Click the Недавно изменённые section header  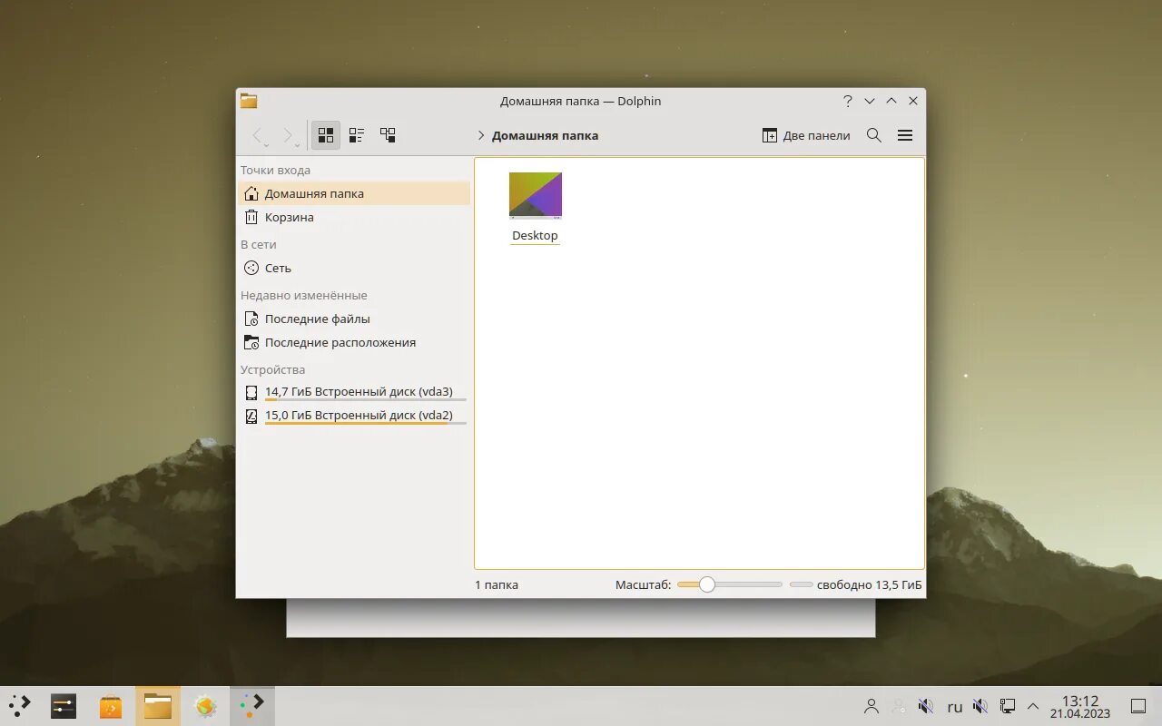pos(303,295)
